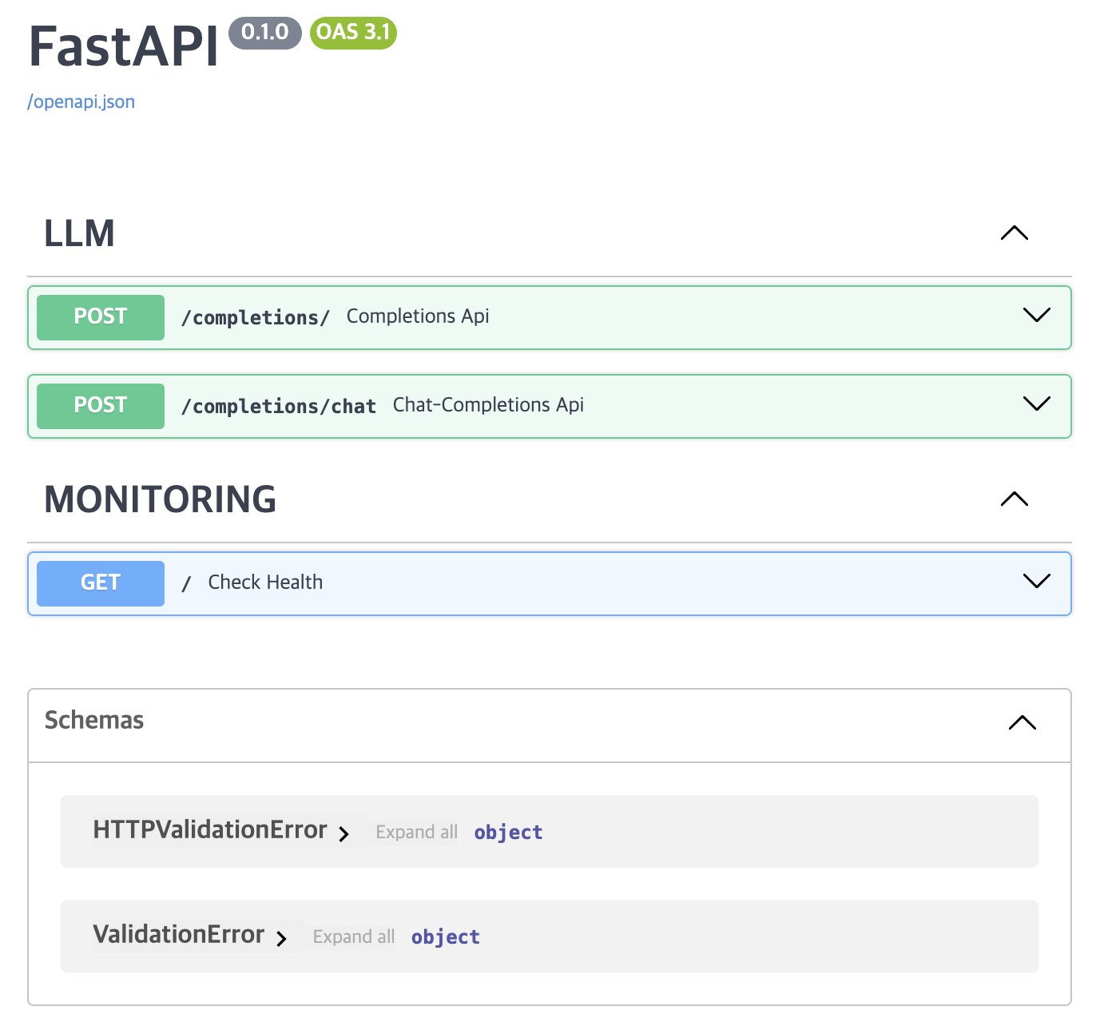Open the /openapi.json link
The image size is (1096, 1034).
[x=81, y=101]
